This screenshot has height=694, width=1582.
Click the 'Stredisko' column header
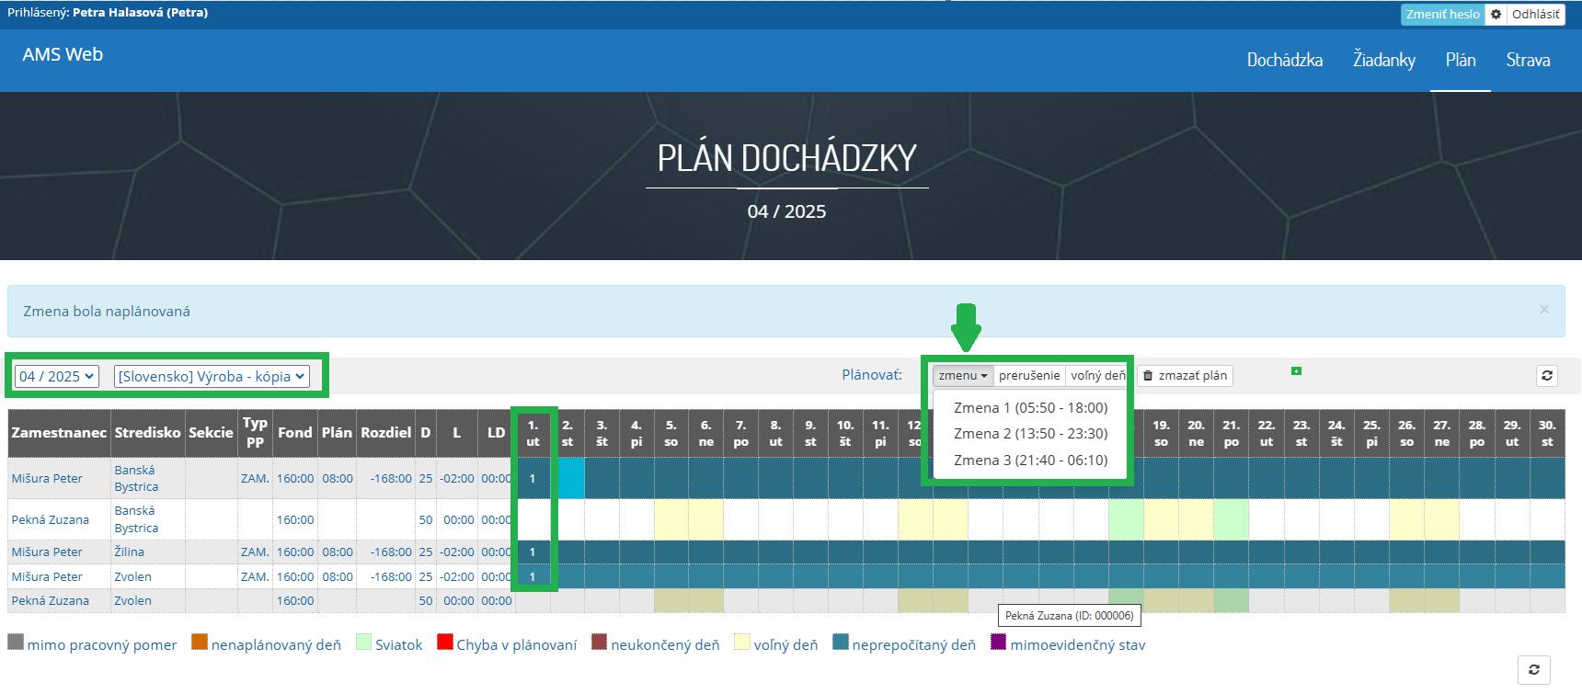point(147,432)
